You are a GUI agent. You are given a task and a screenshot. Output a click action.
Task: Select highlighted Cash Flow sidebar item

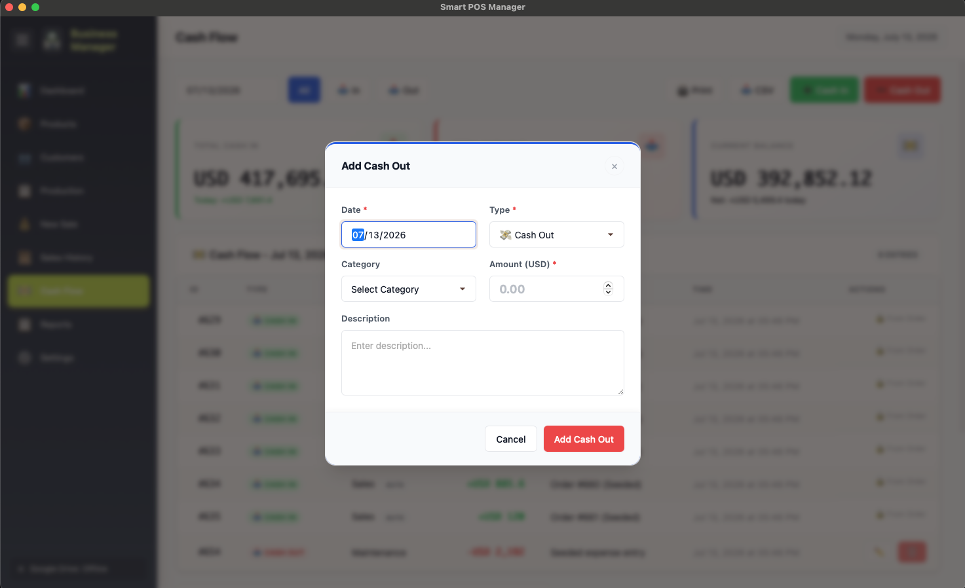pos(79,291)
